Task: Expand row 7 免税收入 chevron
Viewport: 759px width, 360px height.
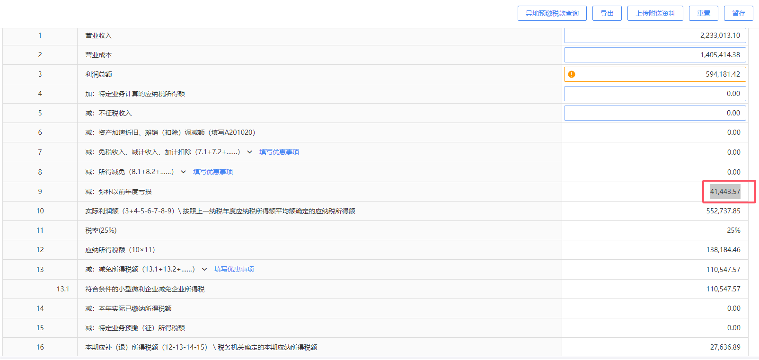Action: 249,152
